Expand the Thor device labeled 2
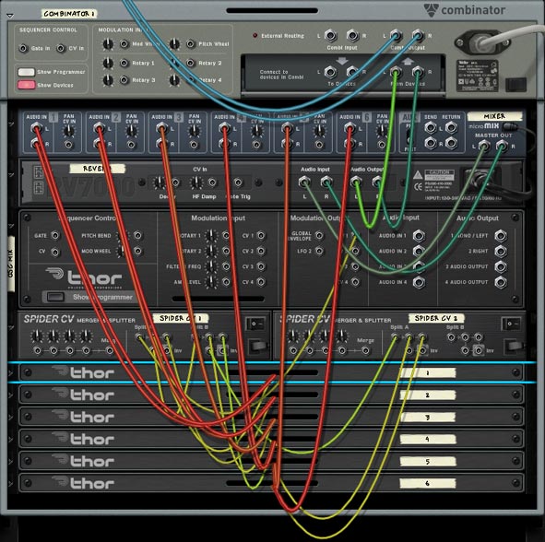545x542 pixels. pos(11,395)
